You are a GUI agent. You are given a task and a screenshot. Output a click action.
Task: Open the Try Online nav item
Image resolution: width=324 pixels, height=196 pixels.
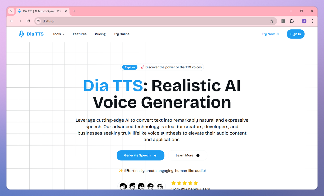[122, 34]
